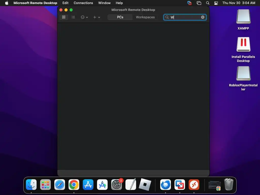
Task: Clear the search field text
Action: pyautogui.click(x=203, y=17)
